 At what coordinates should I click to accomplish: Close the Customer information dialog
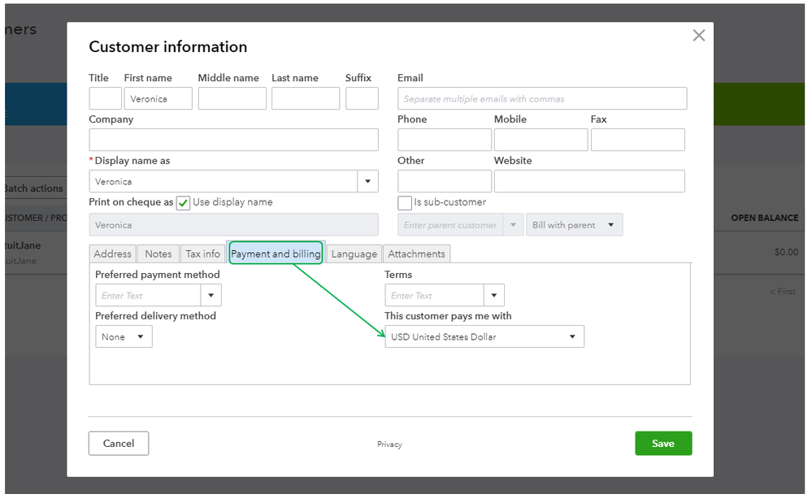(x=698, y=36)
